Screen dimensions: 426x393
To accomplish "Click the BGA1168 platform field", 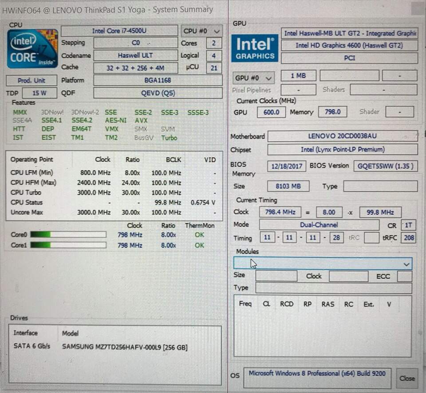I will coord(158,80).
